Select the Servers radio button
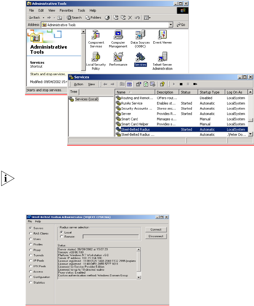This screenshot has width=254, height=306. coord(31,228)
